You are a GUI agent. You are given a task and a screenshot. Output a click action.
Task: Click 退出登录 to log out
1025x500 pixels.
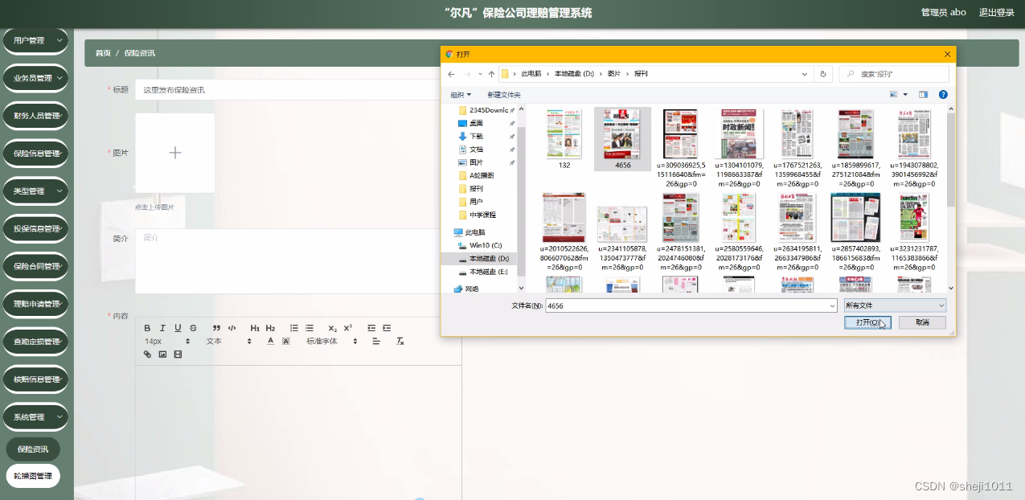coord(997,12)
